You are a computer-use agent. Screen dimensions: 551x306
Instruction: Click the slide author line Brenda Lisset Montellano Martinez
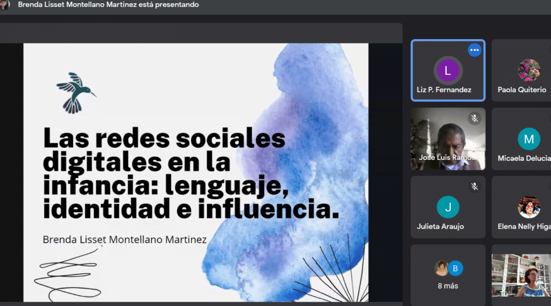pyautogui.click(x=124, y=239)
